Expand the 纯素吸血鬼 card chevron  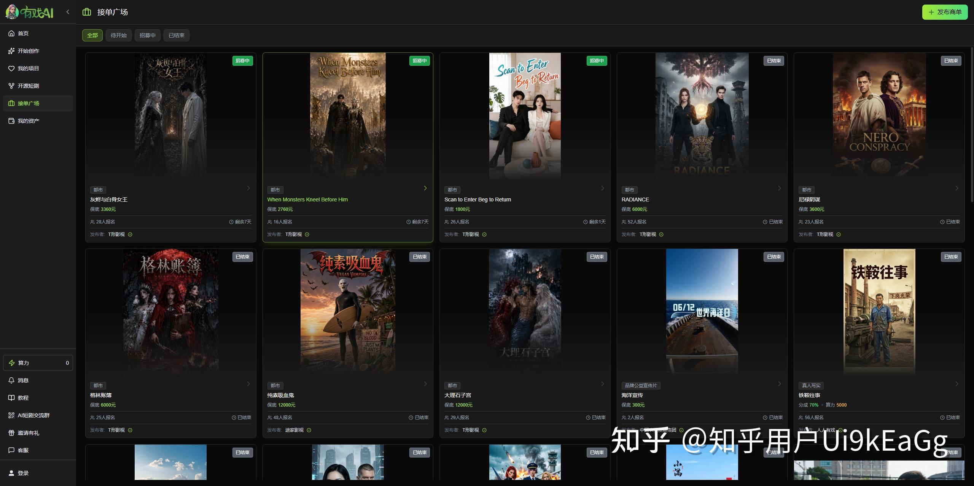click(x=425, y=384)
